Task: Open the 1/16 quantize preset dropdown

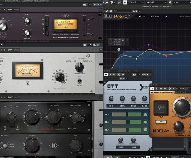Action: tap(181, 2)
